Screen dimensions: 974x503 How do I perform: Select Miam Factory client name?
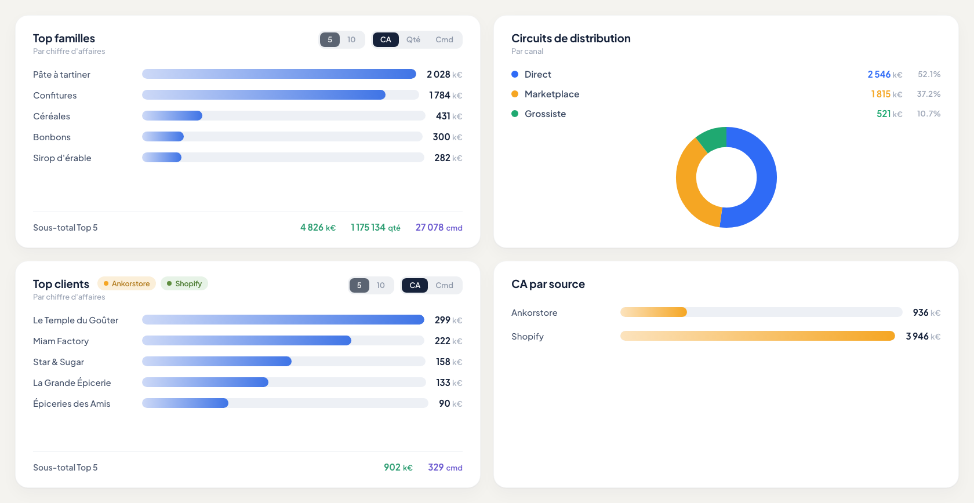click(61, 341)
